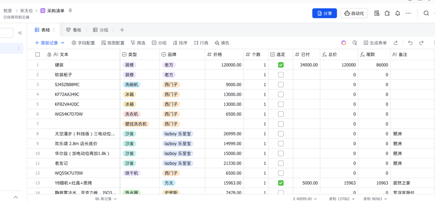
Task: Add a new view with plus icon
Action: tap(122, 30)
